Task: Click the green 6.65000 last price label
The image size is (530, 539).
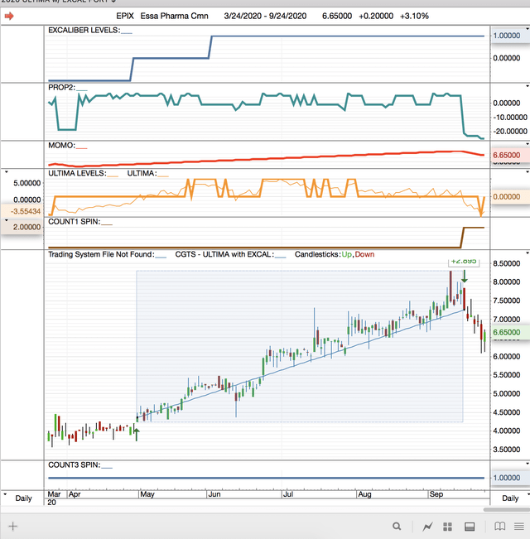Action: pyautogui.click(x=510, y=332)
